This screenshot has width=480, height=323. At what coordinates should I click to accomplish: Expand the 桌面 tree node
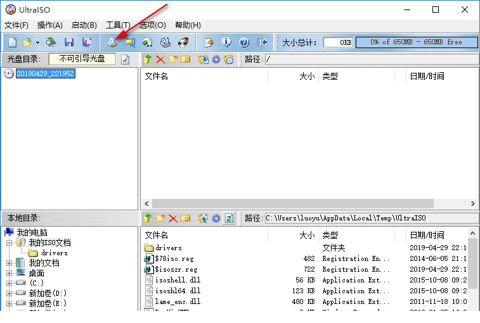click(9, 273)
